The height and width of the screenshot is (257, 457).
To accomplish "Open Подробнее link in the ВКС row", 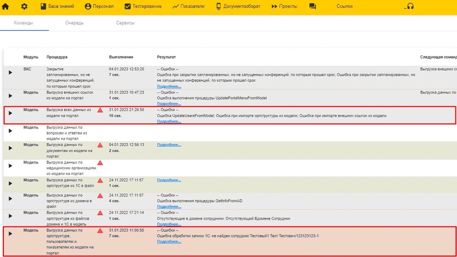I will point(169,86).
